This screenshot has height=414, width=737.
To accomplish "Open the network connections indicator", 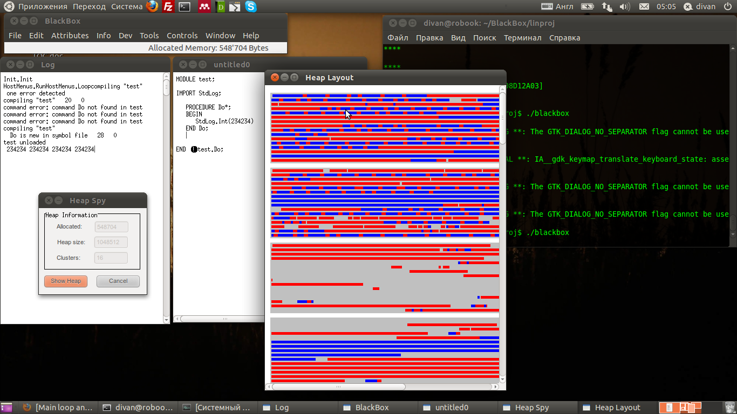I will pyautogui.click(x=606, y=6).
